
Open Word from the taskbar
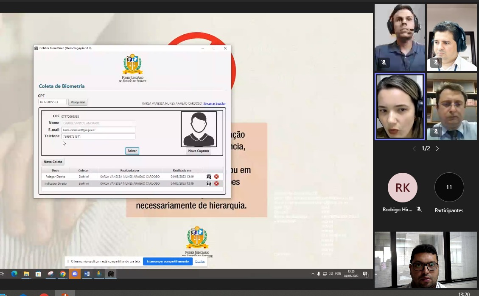coord(87,274)
